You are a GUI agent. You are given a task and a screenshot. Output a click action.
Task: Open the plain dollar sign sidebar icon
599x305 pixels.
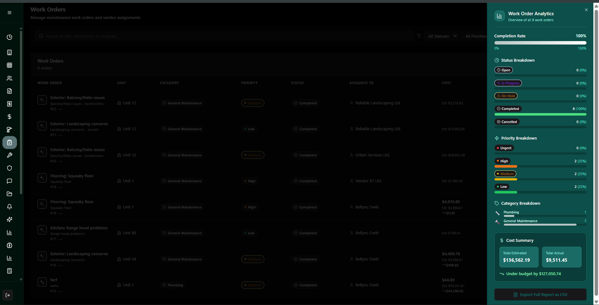coord(9,117)
